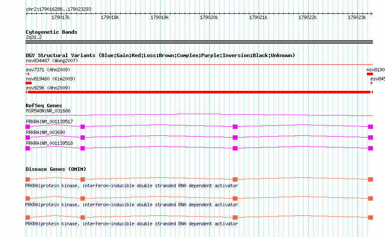This screenshot has height=237, width=385.
Task: Select the MIR548N magenta transcript line
Action: click(199, 115)
